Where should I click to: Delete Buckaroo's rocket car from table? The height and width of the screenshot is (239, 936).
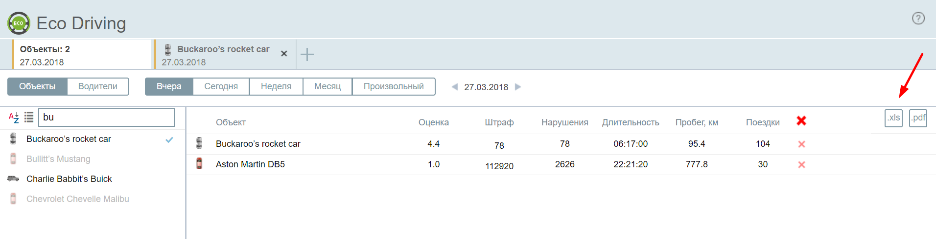click(x=801, y=144)
